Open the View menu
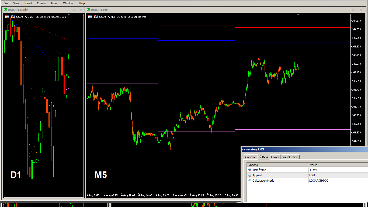The height and width of the screenshot is (207, 368). point(16,3)
